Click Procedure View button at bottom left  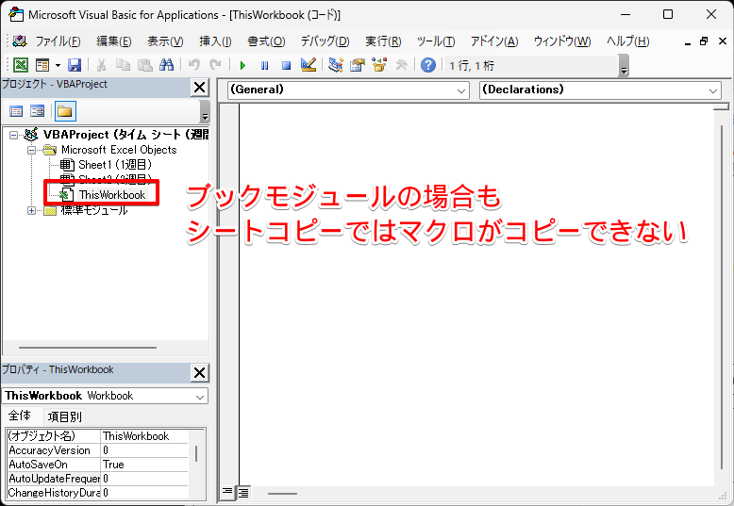coord(226,493)
